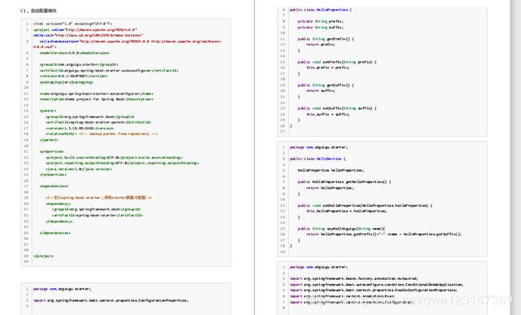Click the opening <dependency> tag line
521x315 pixels.
[x=59, y=203]
